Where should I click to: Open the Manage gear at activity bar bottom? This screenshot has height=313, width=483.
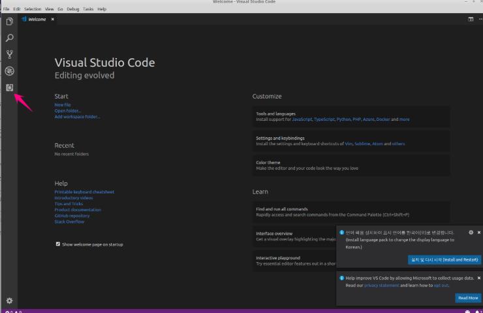[10, 301]
